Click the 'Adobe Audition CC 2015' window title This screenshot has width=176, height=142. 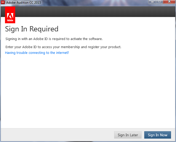coord(24,2)
